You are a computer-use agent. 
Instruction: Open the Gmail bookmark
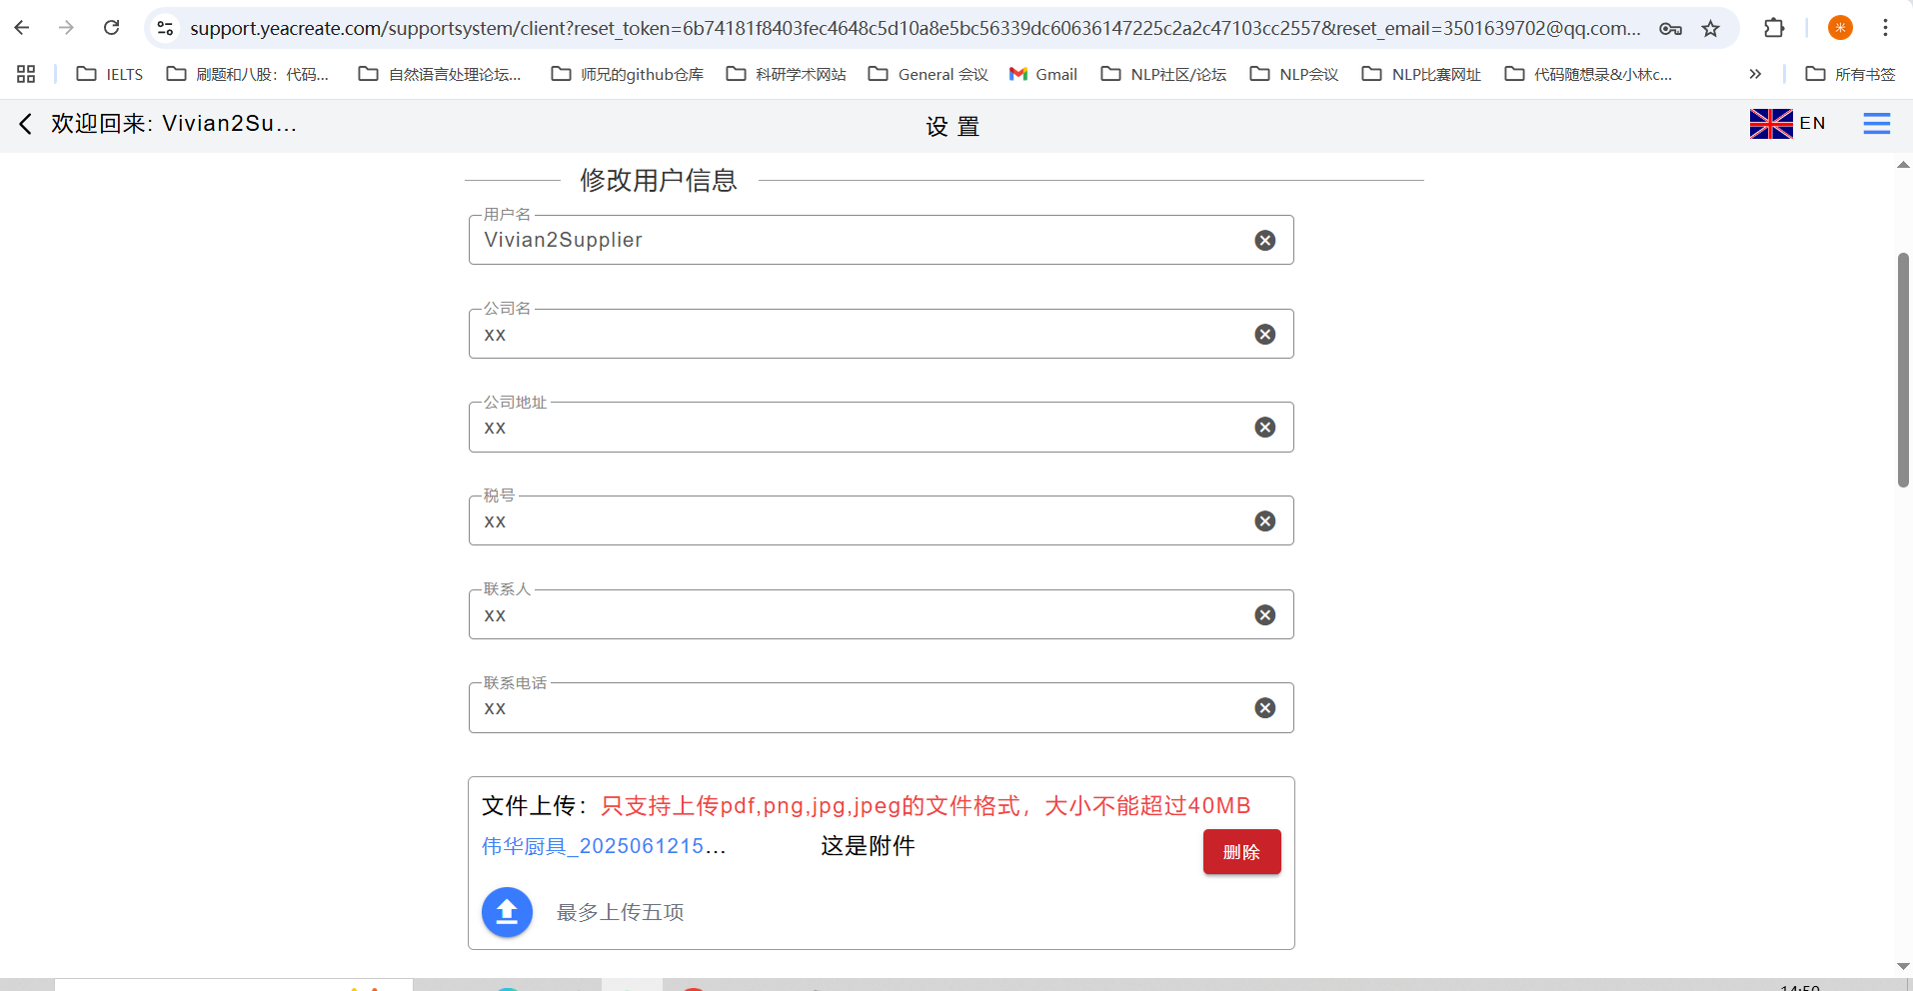(x=1043, y=74)
